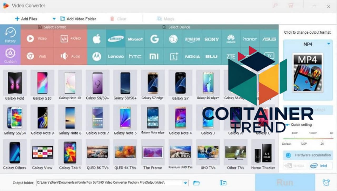Select the 4K/HD format category

tap(71, 38)
